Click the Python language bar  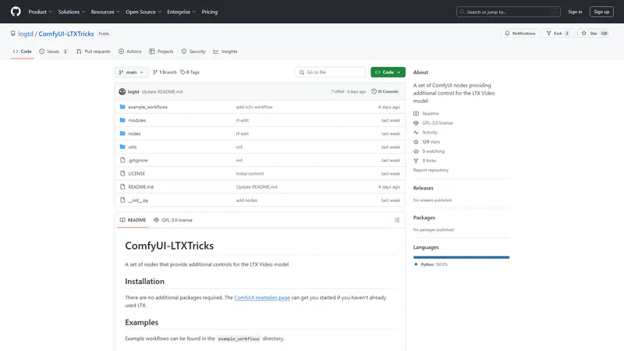(x=461, y=257)
